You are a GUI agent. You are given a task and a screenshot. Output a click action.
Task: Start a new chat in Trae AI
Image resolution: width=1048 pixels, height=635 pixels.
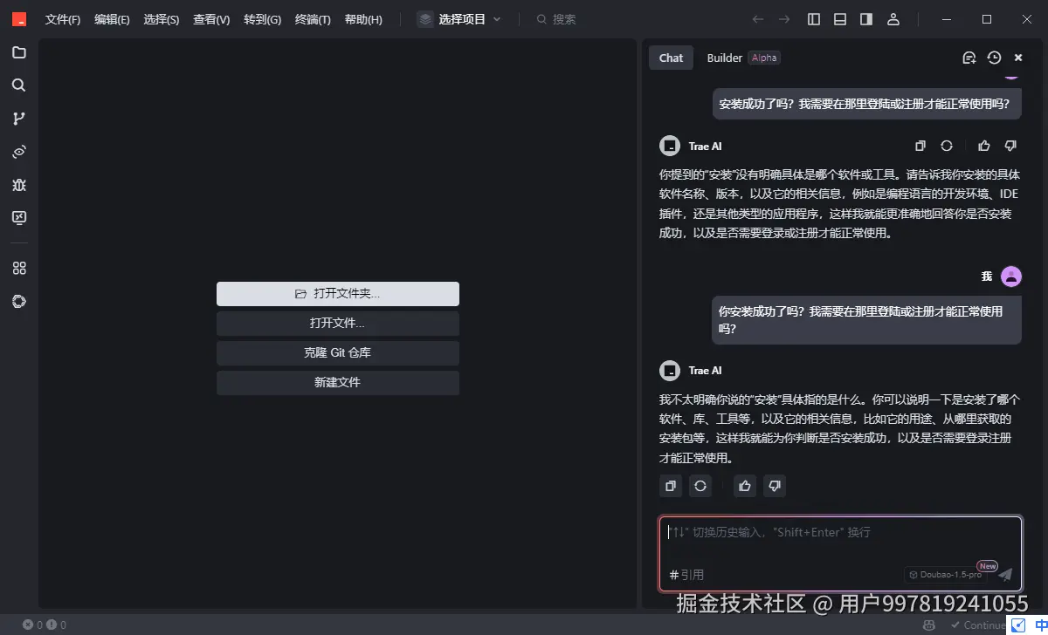click(x=969, y=57)
